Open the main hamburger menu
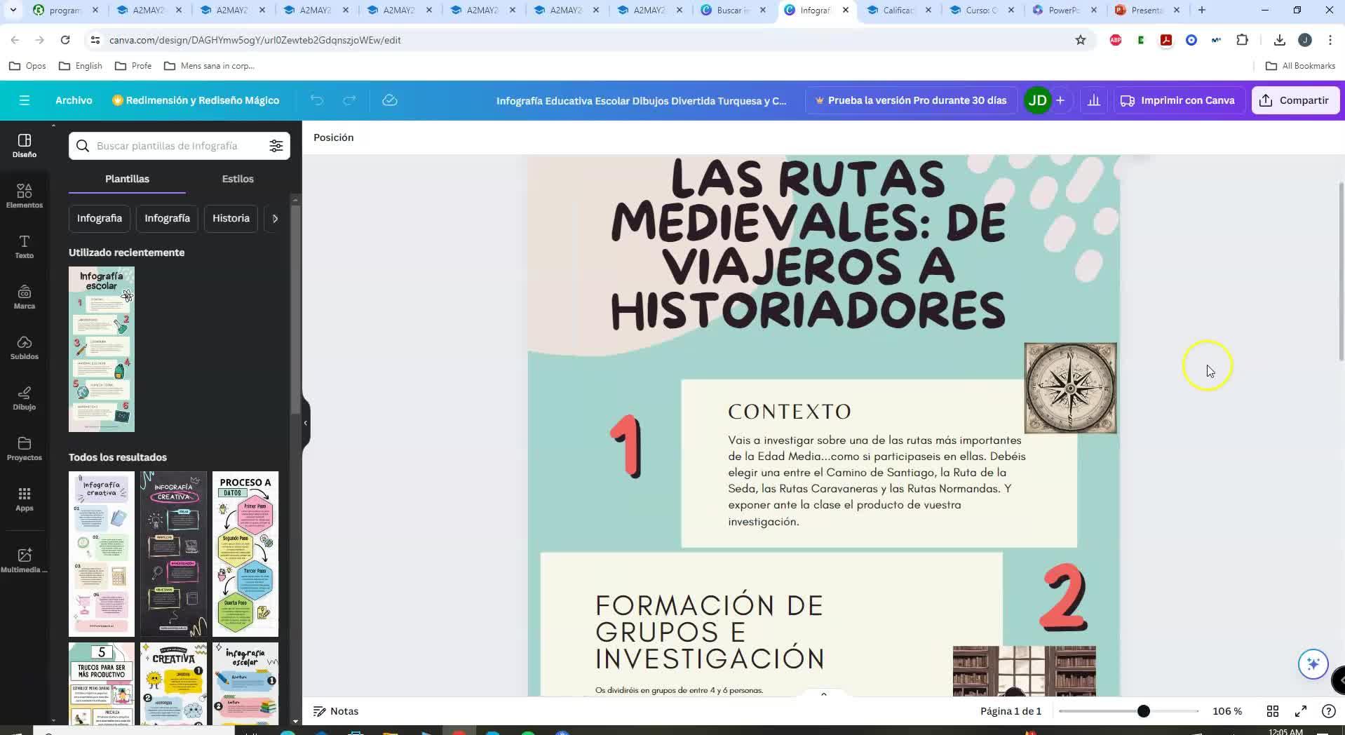The width and height of the screenshot is (1345, 735). pos(25,100)
